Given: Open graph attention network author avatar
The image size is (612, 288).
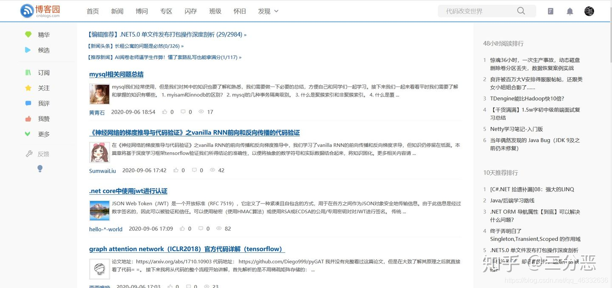Looking at the screenshot, I should pyautogui.click(x=100, y=269).
